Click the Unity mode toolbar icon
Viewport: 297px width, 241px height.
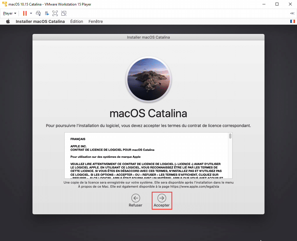click(64, 13)
